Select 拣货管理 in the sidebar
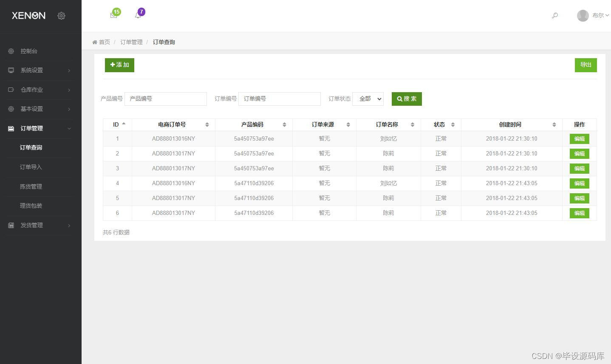The height and width of the screenshot is (364, 611). pyautogui.click(x=31, y=186)
